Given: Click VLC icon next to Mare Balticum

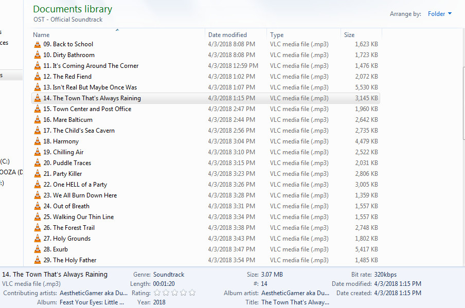Looking at the screenshot, I should click(37, 120).
